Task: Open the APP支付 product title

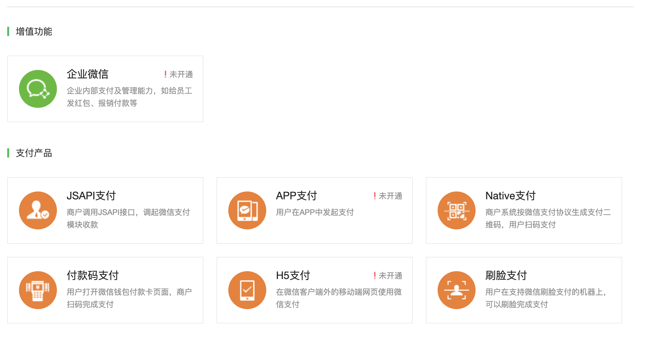Action: (297, 196)
